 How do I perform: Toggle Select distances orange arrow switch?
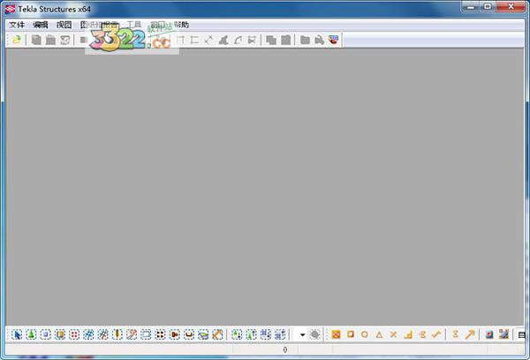coord(217,334)
